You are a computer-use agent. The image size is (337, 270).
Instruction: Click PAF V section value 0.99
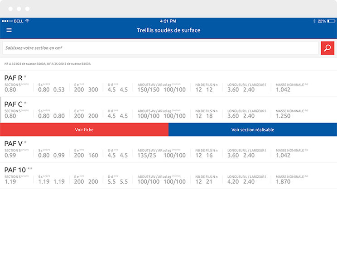(x=10, y=155)
